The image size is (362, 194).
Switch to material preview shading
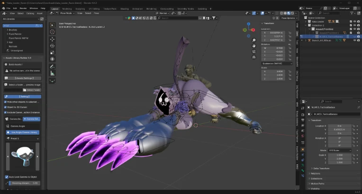[289, 13]
